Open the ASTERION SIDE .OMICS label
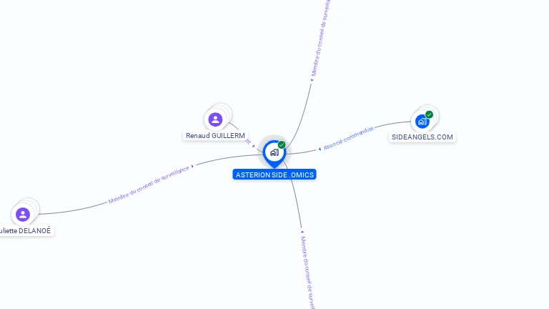549x309 pixels. [x=274, y=175]
